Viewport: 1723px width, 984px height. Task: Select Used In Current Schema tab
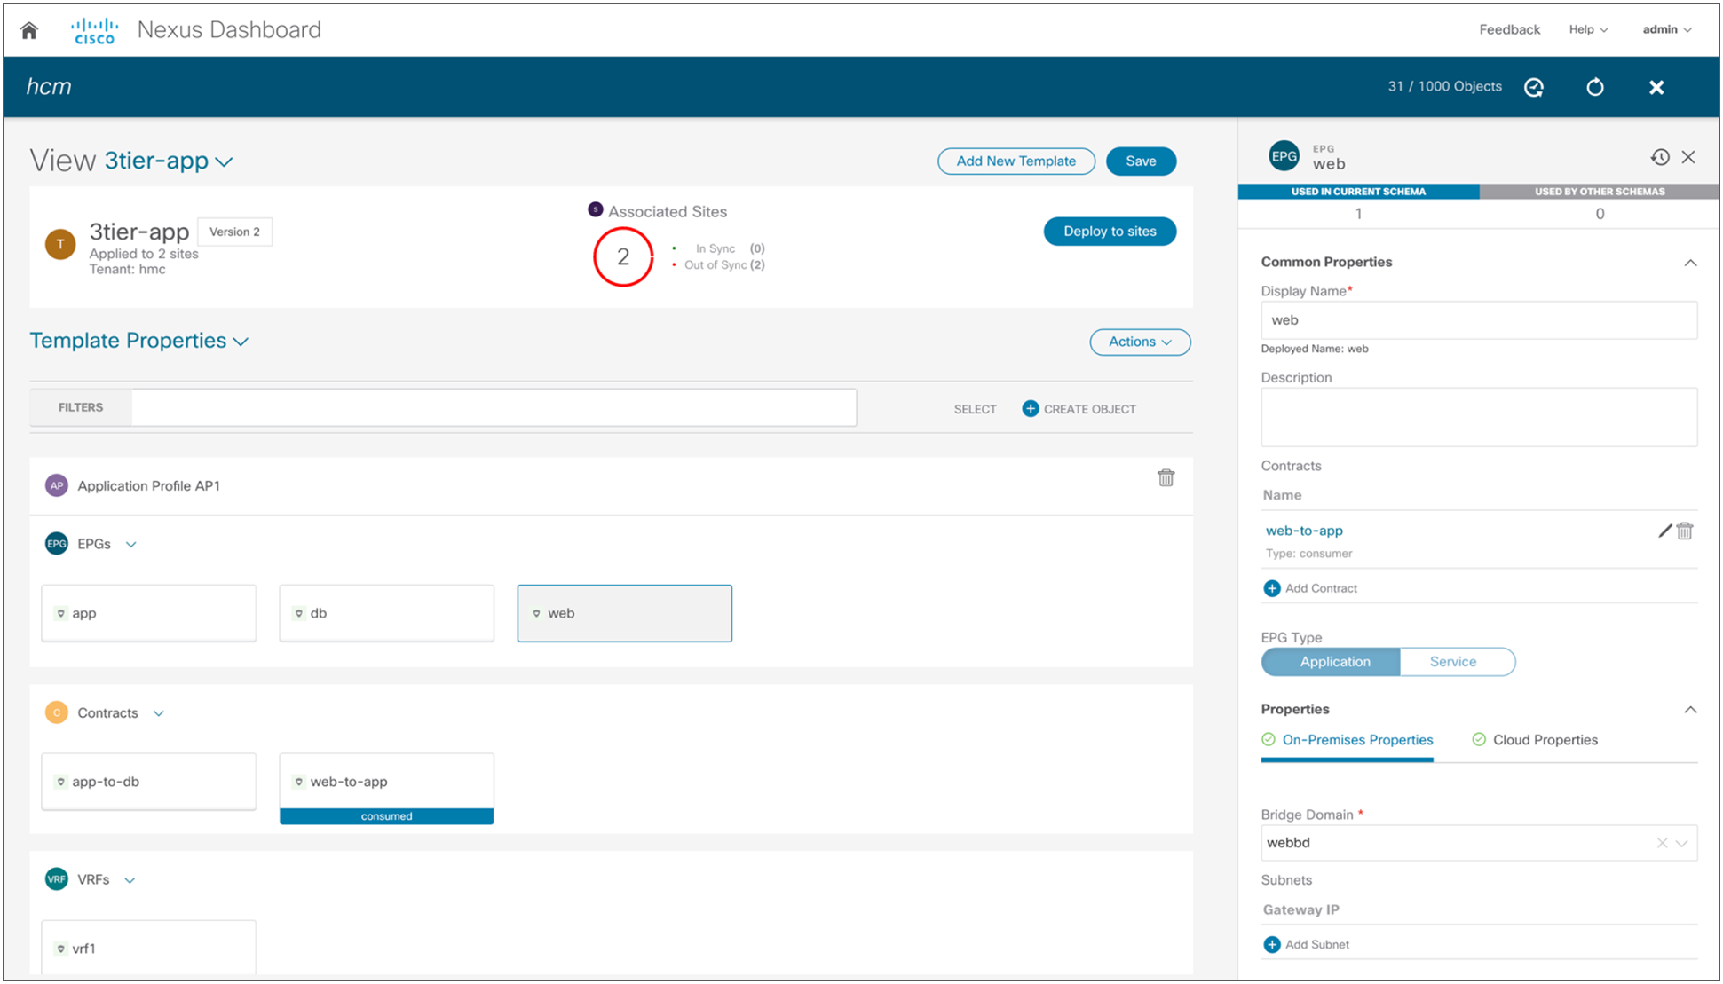click(1358, 192)
